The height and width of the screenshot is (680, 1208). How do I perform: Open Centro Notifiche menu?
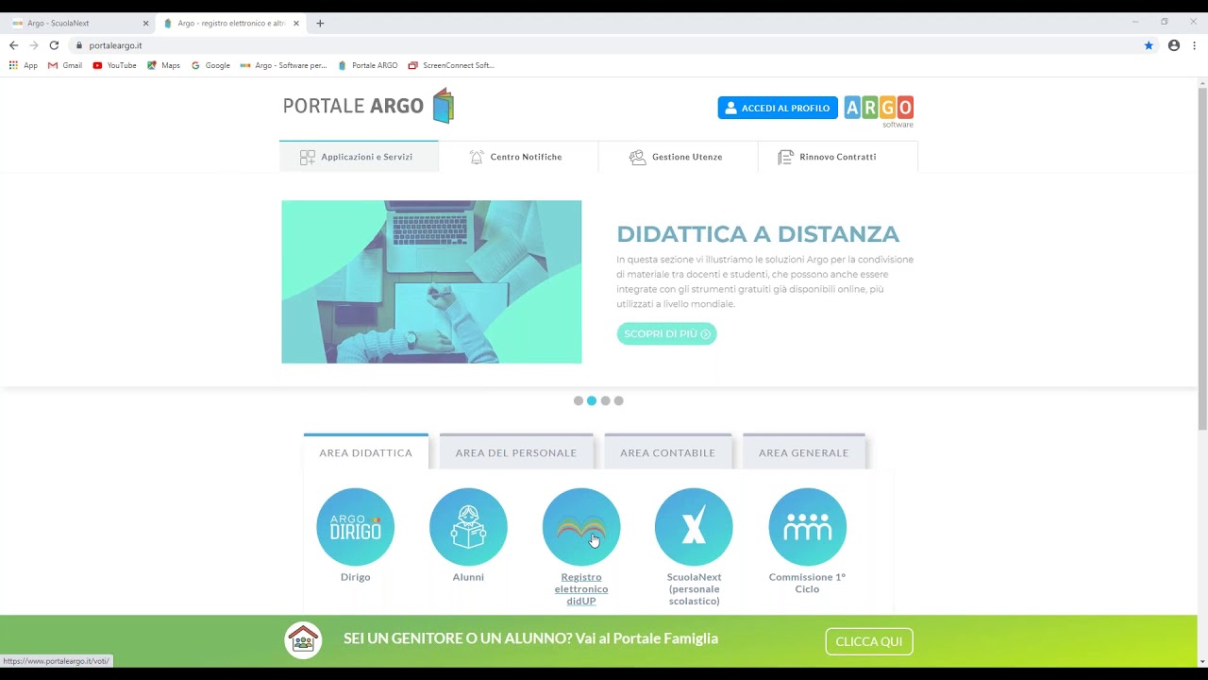518,157
